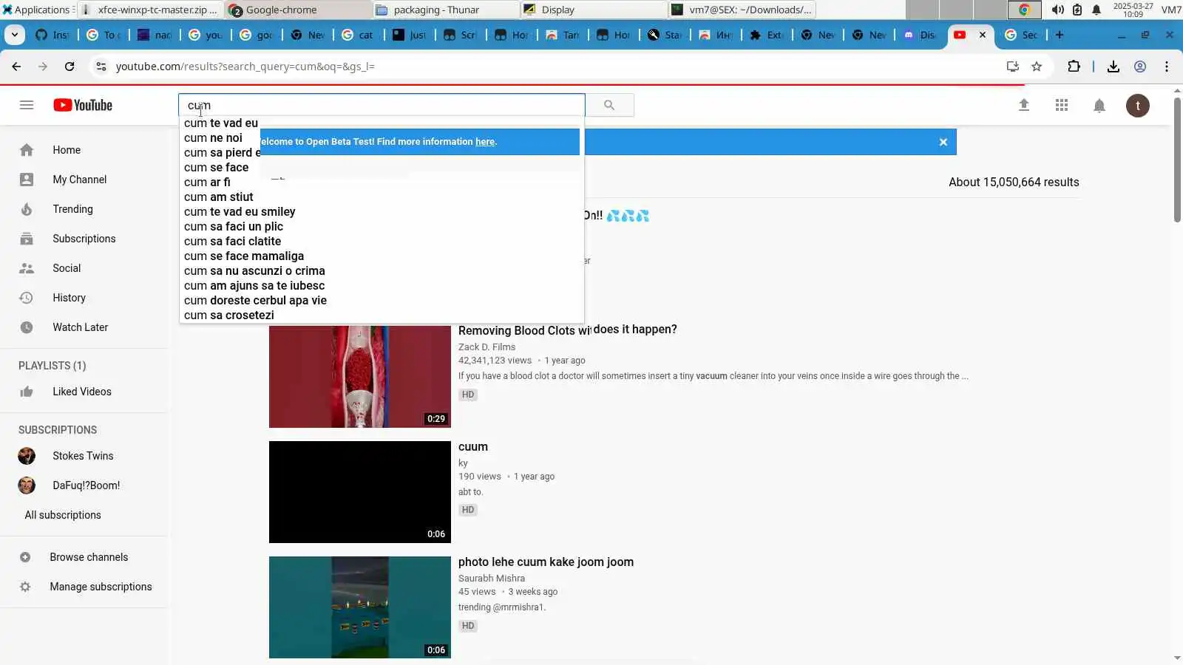Viewport: 1183px width, 665px height.
Task: Click the 'here' link in beta banner
Action: [x=485, y=142]
